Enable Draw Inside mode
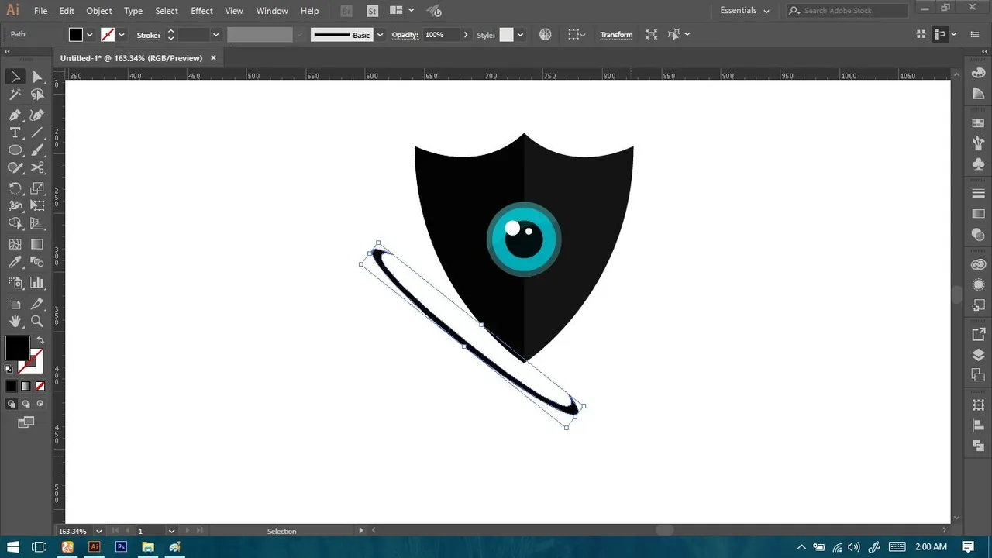 click(40, 404)
